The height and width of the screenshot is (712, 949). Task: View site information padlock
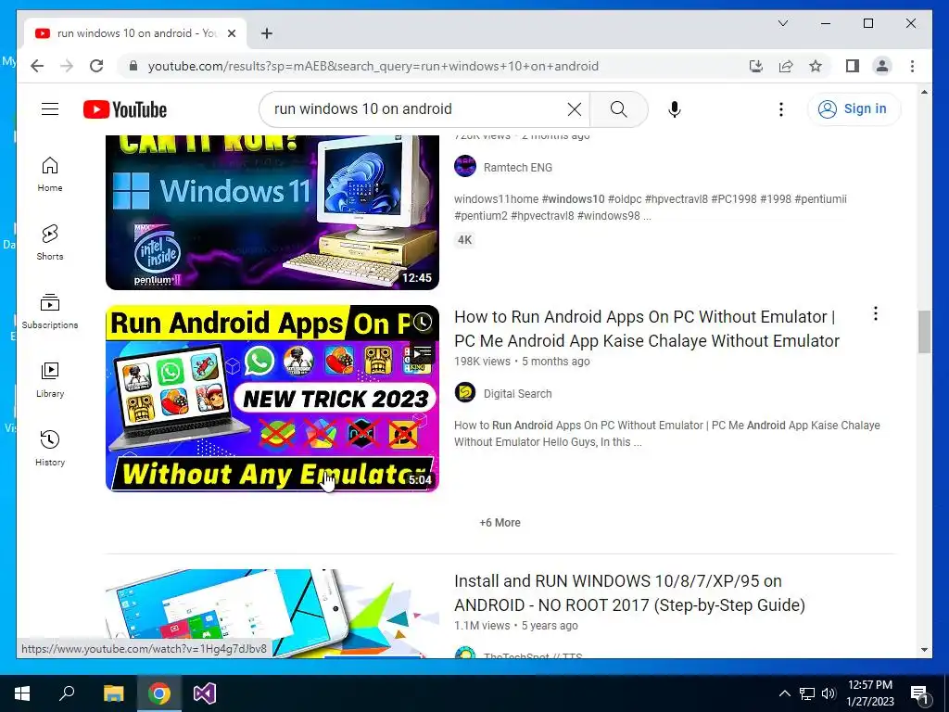coord(133,66)
